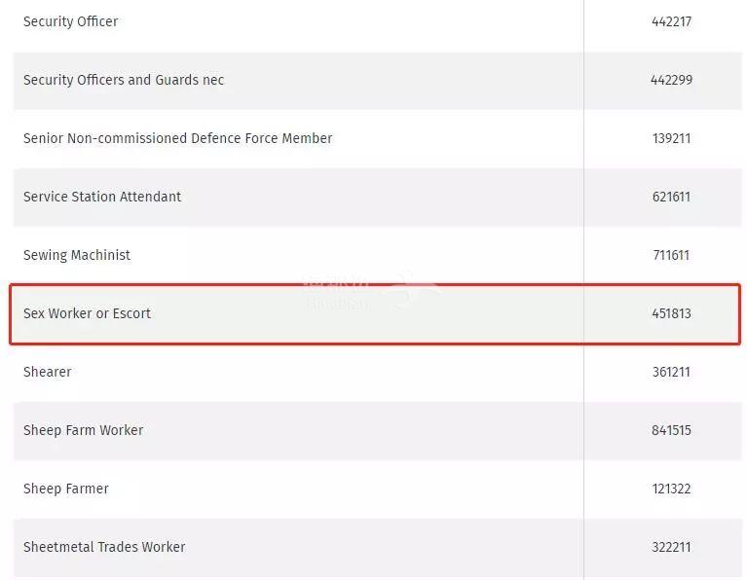Click the Security Officer occupation name

pos(70,21)
